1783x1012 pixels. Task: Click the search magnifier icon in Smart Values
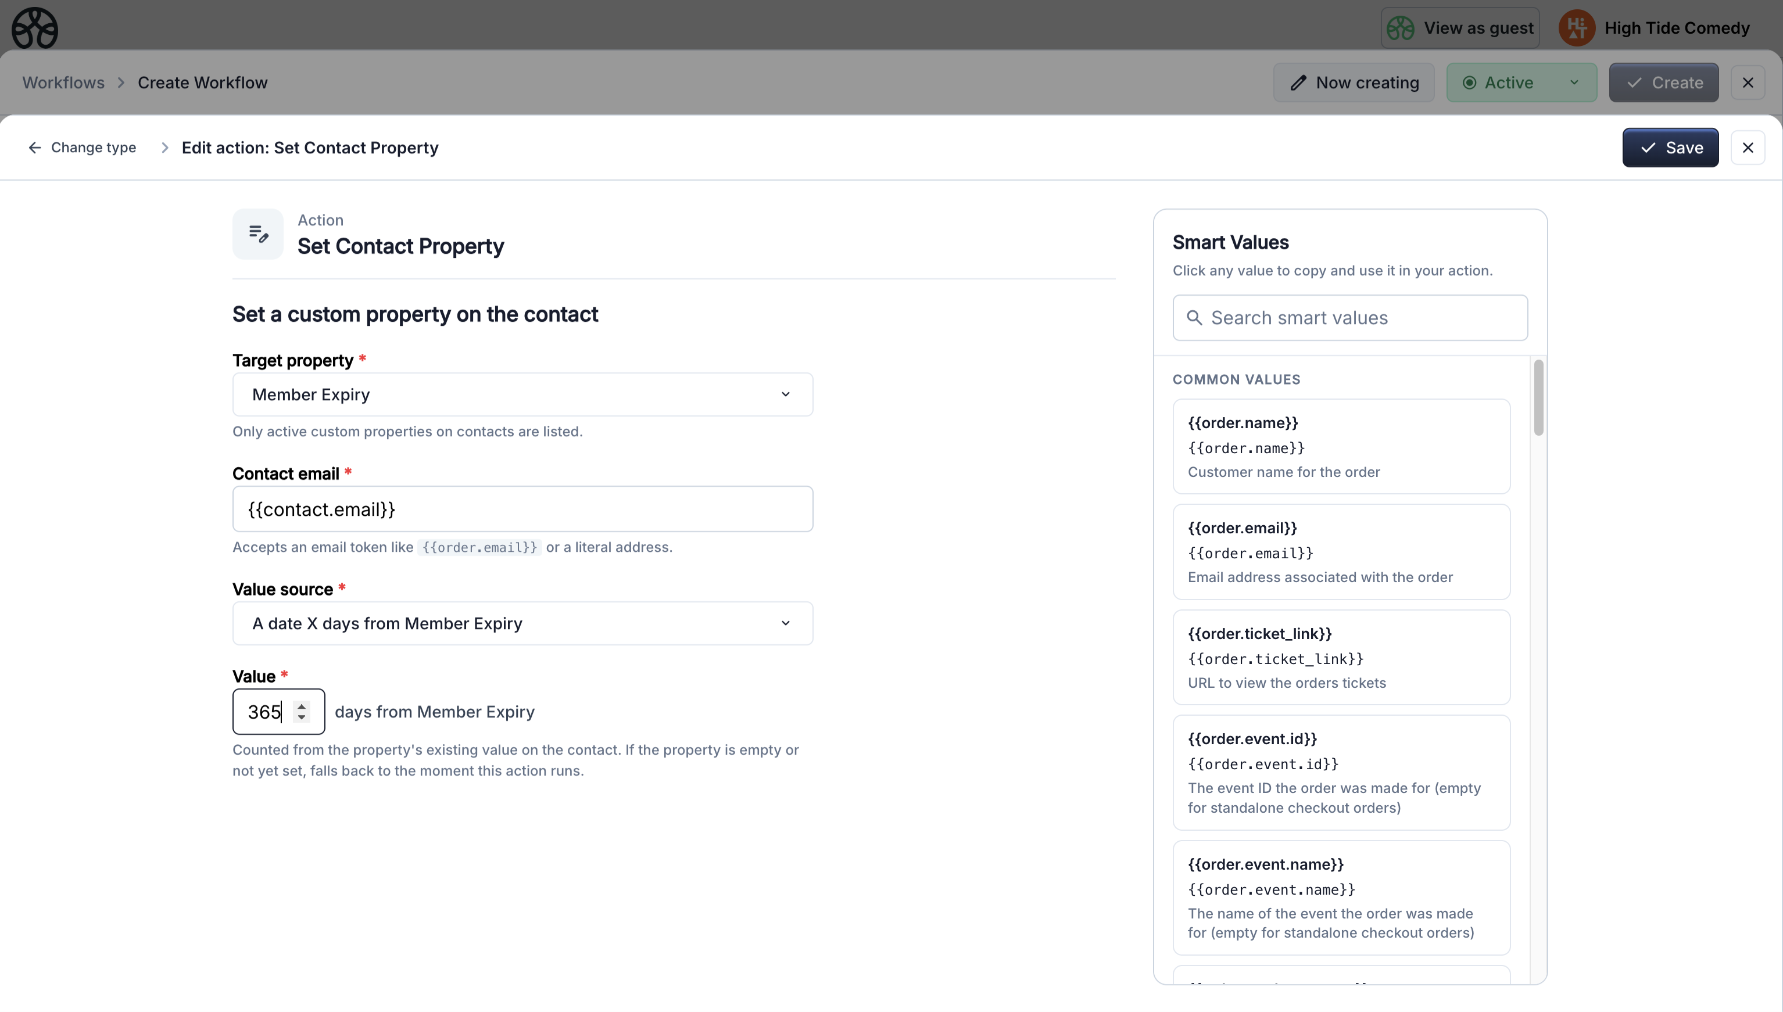1194,318
